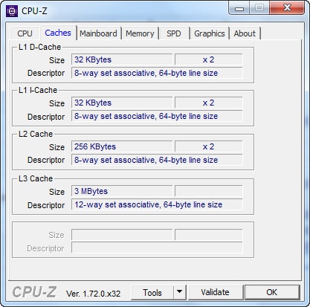This screenshot has width=310, height=307.
Task: Click the 'Ver. 1.72.0.x32' version text
Action: click(x=93, y=294)
